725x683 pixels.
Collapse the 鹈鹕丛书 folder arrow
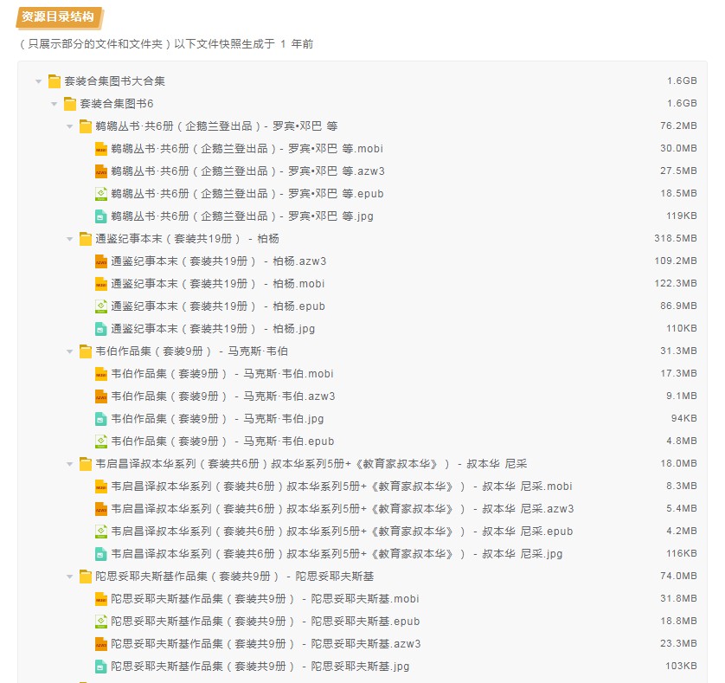[x=70, y=126]
